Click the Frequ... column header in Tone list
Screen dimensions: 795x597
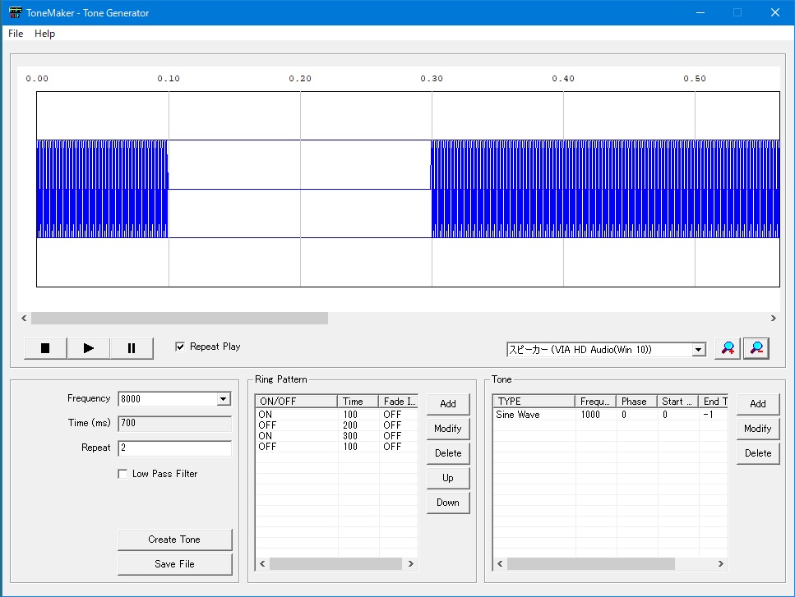tap(596, 401)
